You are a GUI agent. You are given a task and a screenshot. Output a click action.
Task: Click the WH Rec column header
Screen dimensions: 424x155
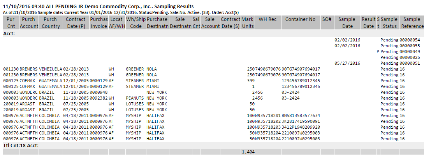268,23
